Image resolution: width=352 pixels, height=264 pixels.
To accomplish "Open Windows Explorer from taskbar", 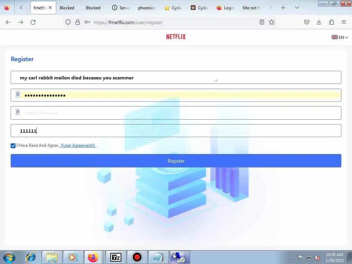I will pyautogui.click(x=52, y=257).
